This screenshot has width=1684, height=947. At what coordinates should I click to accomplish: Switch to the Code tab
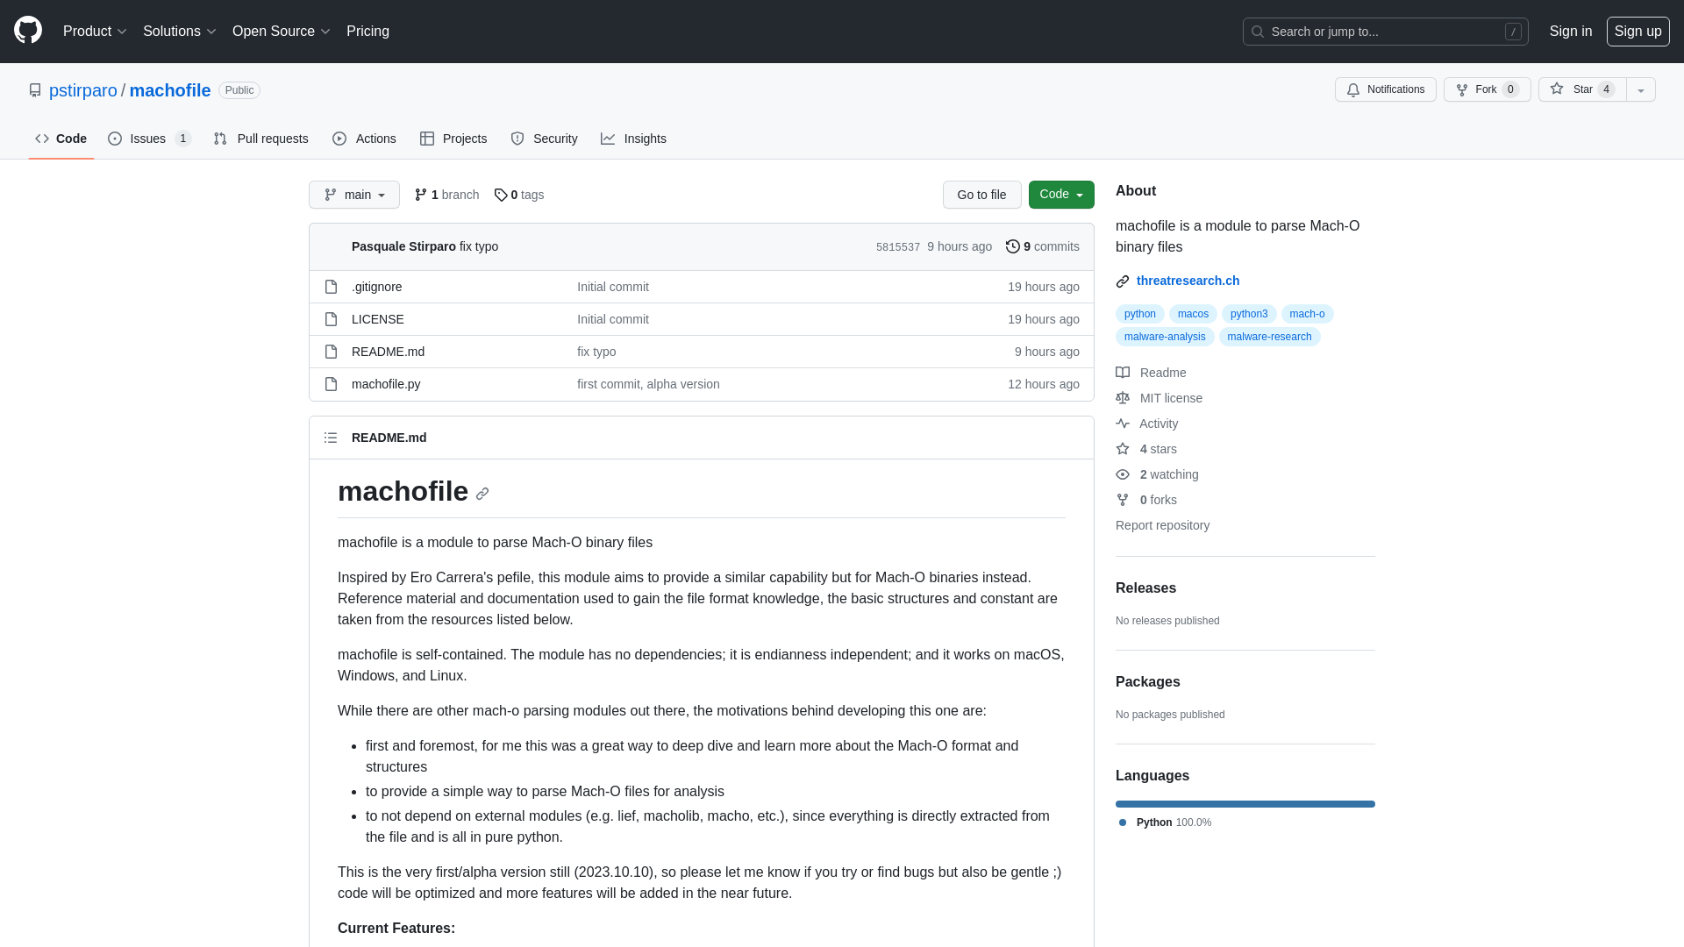[61, 139]
